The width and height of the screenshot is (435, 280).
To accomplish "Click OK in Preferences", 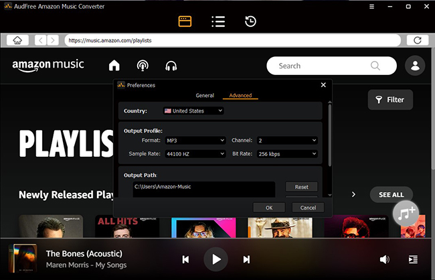I will [269, 208].
